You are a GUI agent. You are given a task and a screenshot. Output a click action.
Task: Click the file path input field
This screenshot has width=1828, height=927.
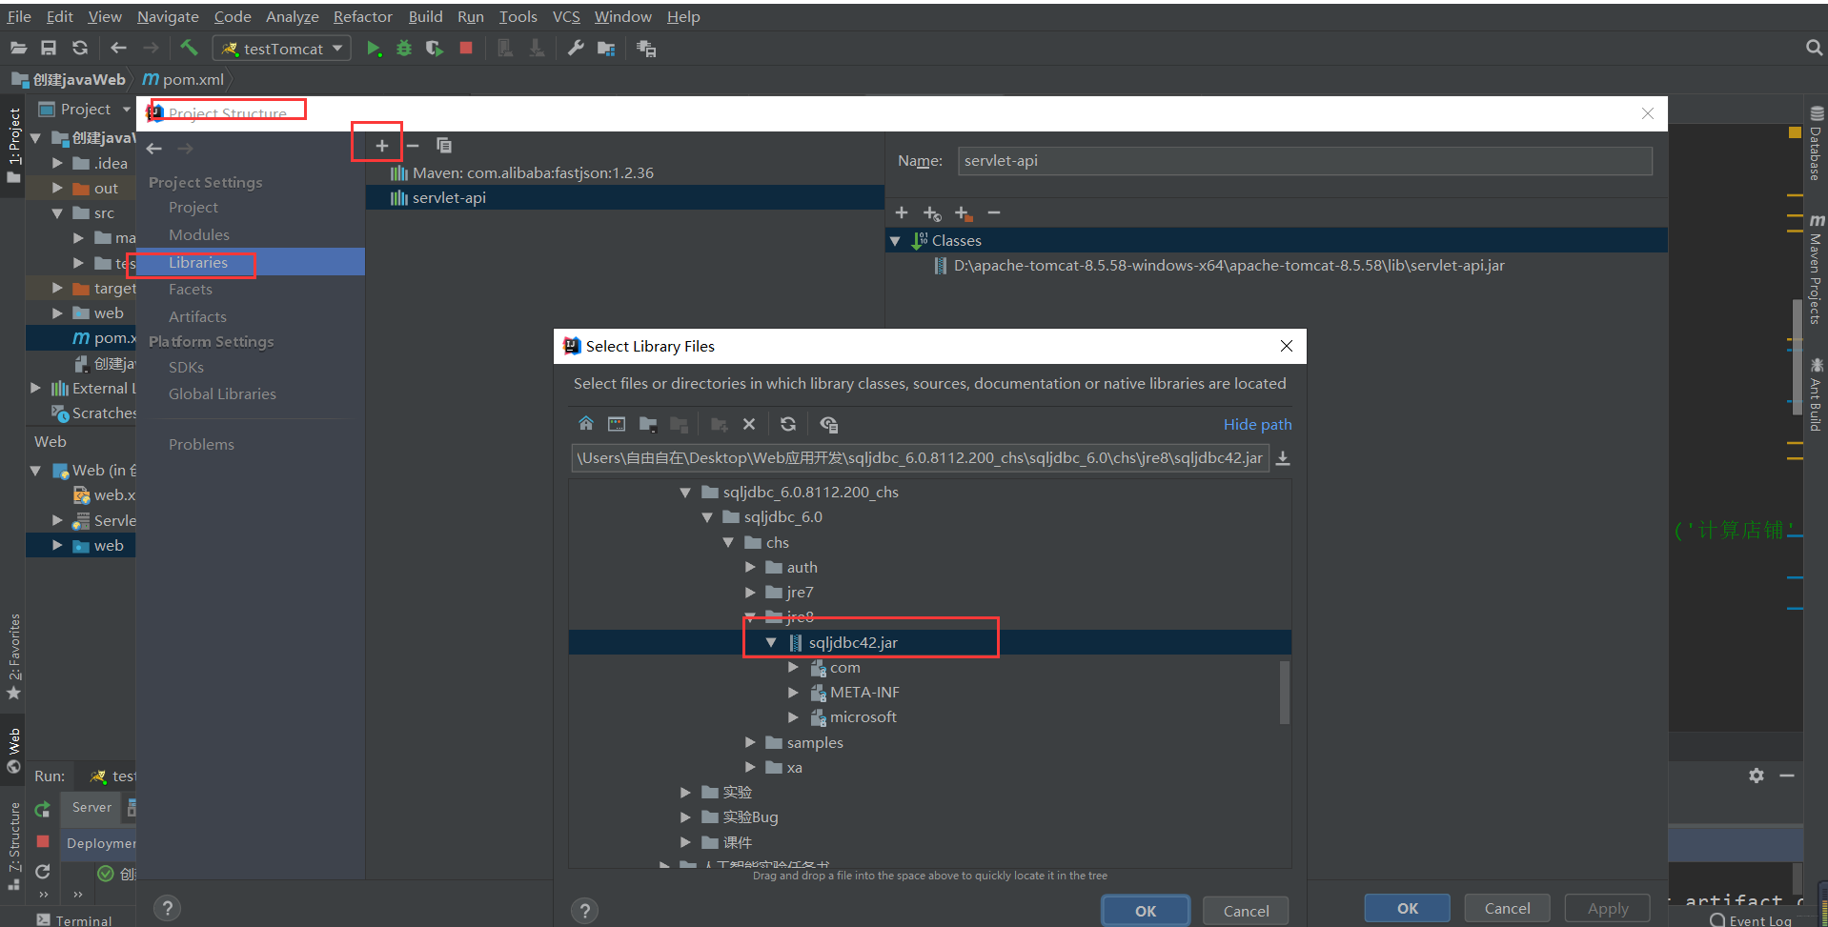(920, 458)
